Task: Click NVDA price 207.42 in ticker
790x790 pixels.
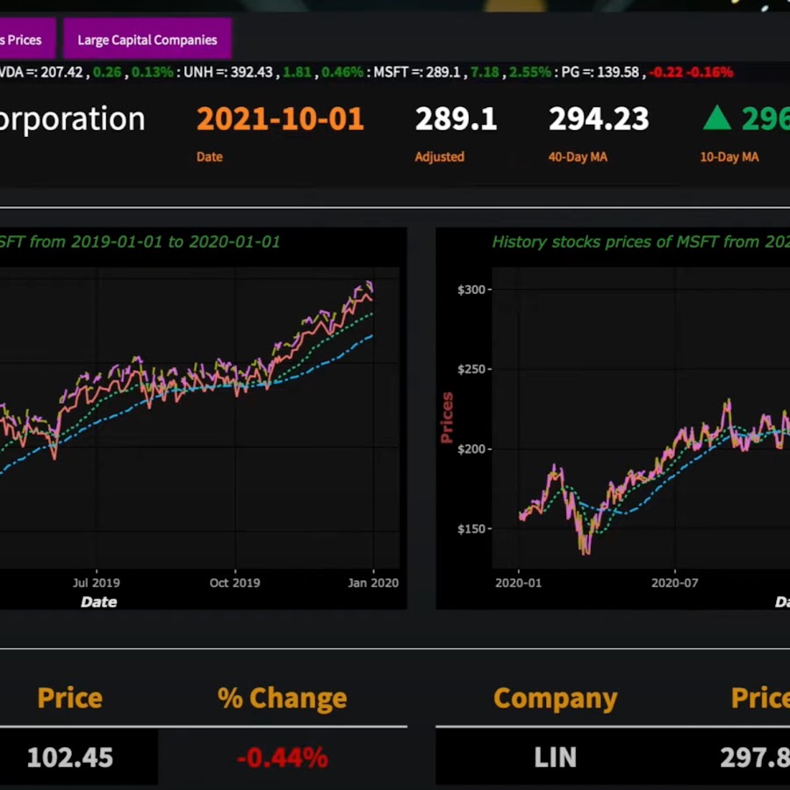Action: 61,72
